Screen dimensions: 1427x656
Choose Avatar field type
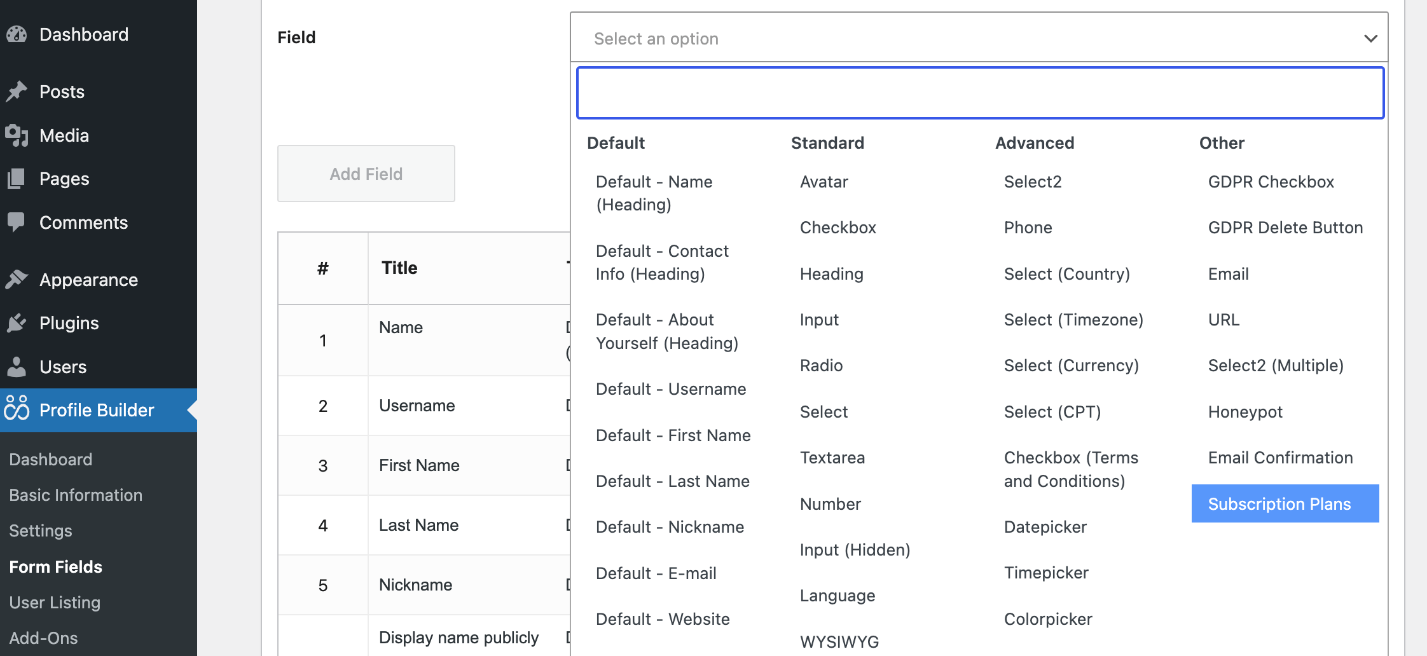pyautogui.click(x=824, y=182)
